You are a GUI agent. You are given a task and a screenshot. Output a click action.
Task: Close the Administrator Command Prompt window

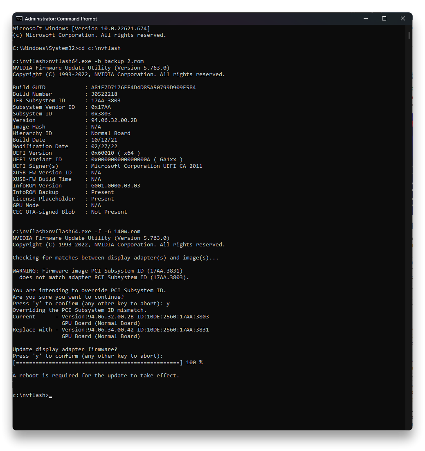click(x=403, y=19)
